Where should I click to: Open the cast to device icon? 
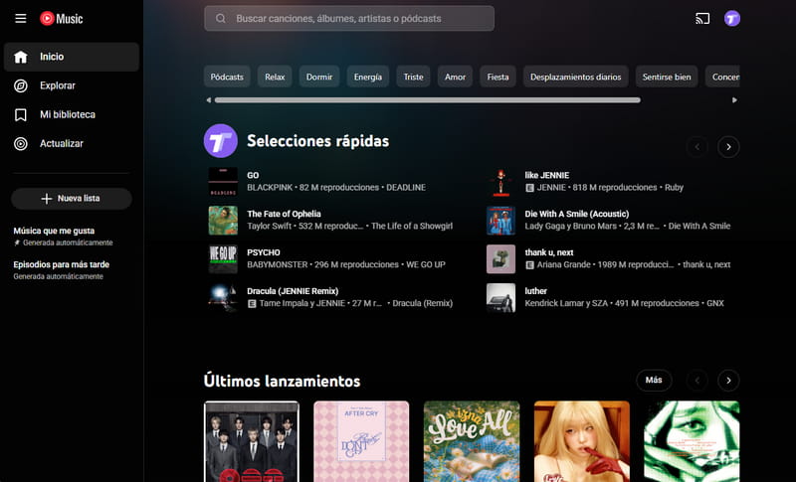[702, 19]
